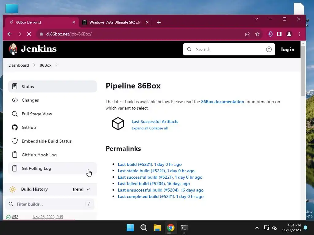Screen dimensions: 314x235
Task: Show hidden icons in the system tray
Action: point(257,228)
